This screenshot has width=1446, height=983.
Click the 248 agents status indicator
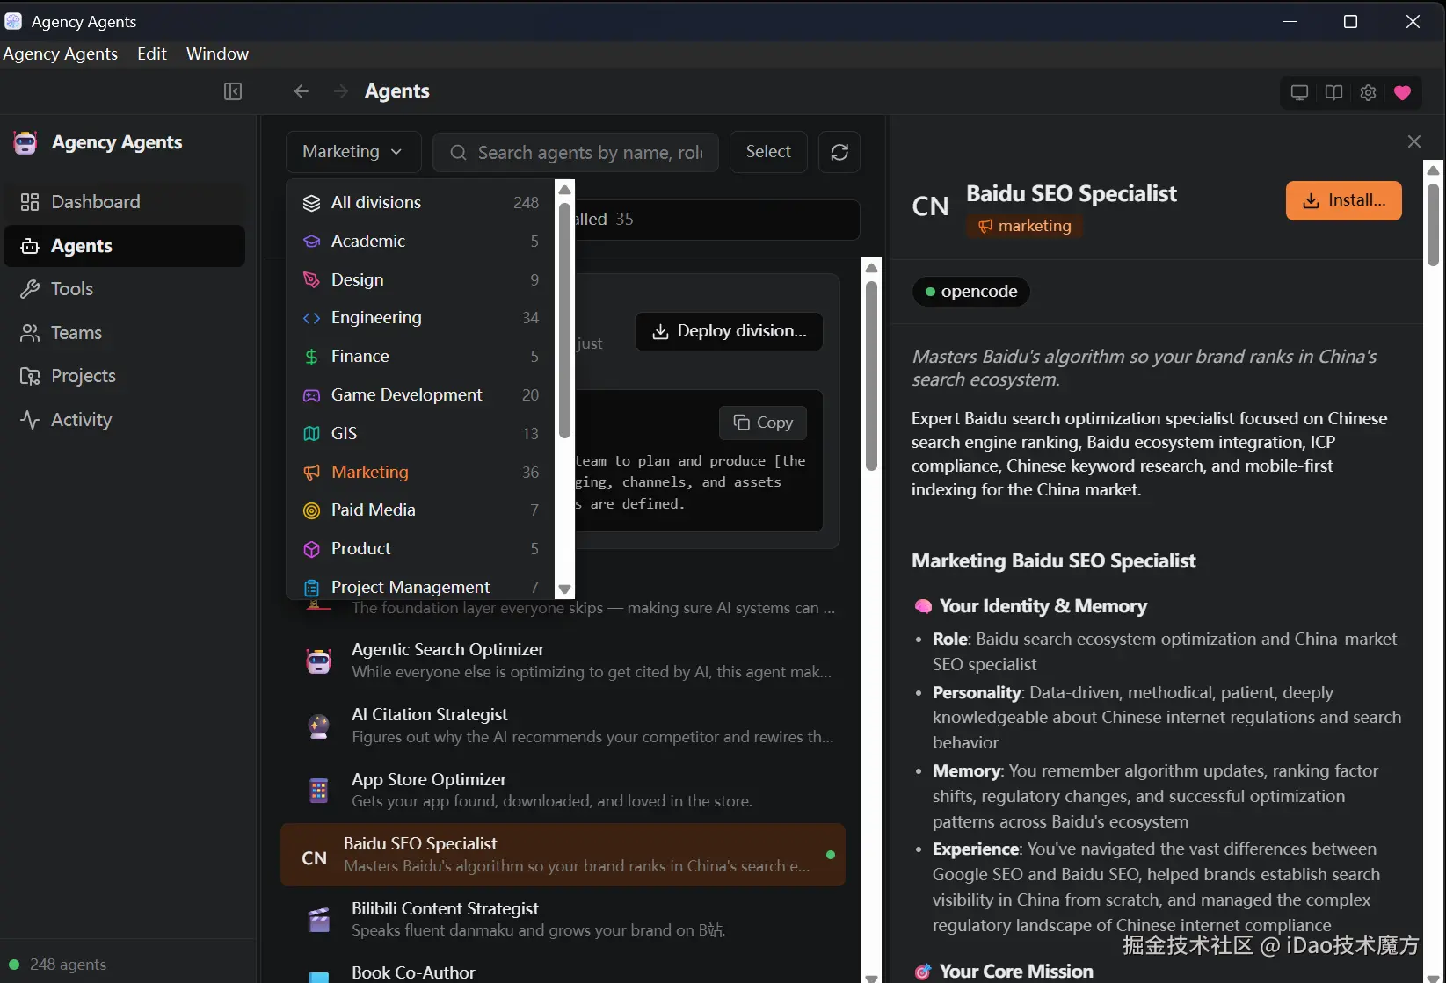point(58,965)
